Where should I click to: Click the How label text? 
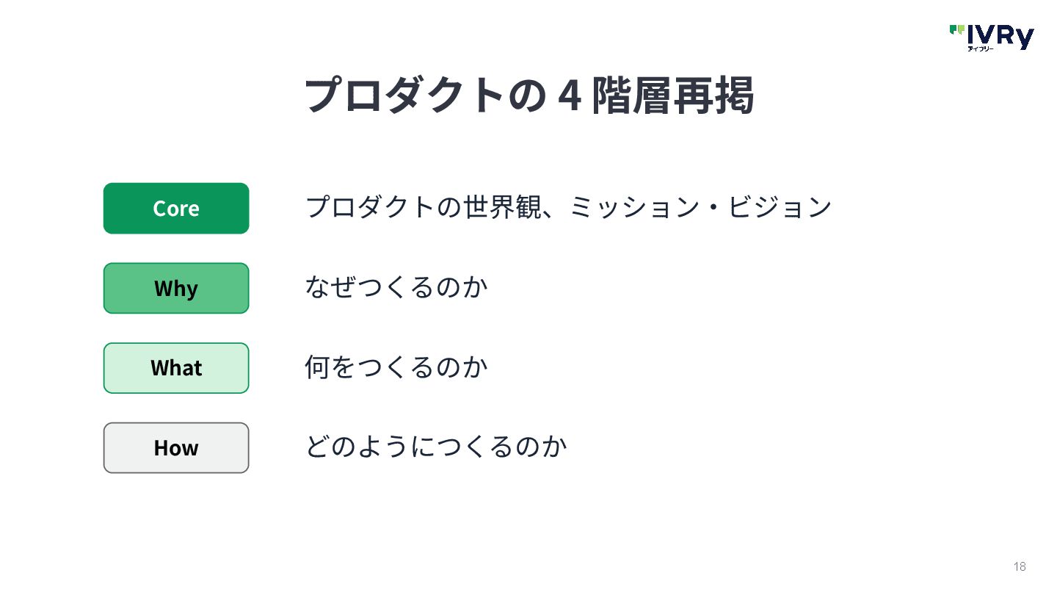[x=176, y=448]
